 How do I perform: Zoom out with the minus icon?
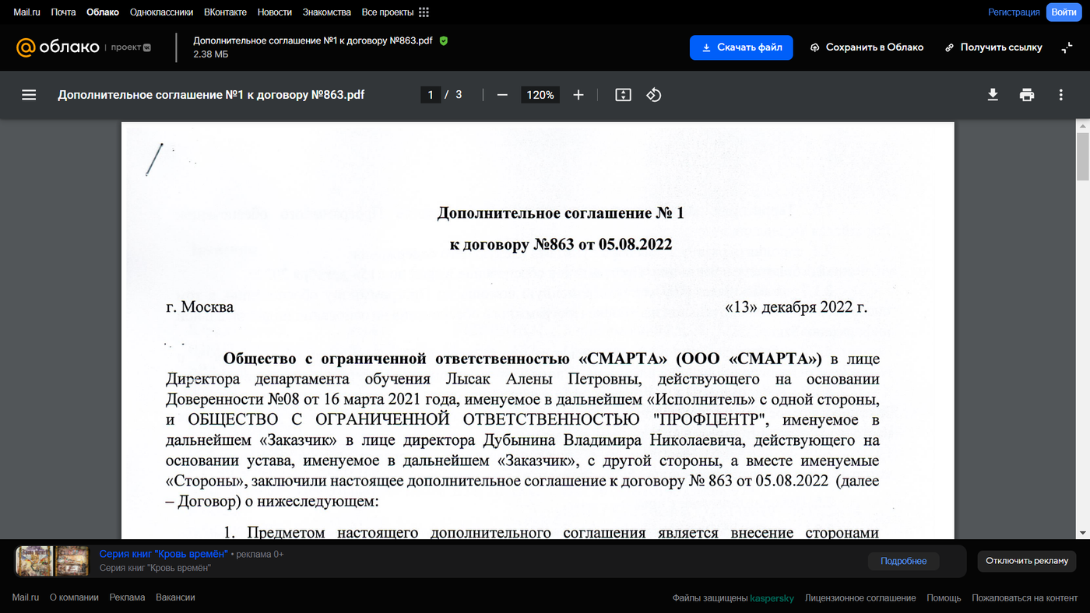[502, 95]
